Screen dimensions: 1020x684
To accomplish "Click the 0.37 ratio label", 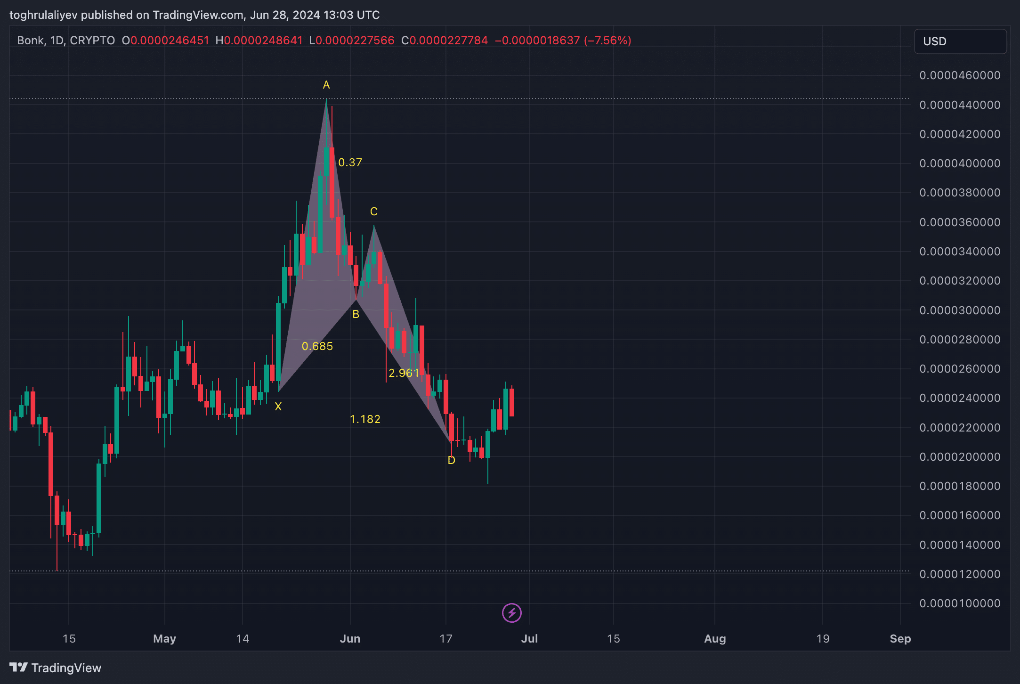I will coord(350,163).
